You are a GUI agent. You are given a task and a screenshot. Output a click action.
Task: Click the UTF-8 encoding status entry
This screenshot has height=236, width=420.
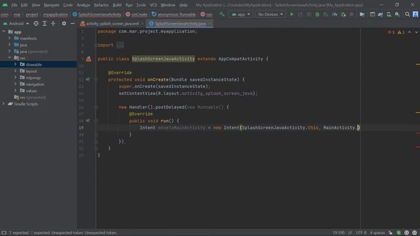click(x=361, y=233)
